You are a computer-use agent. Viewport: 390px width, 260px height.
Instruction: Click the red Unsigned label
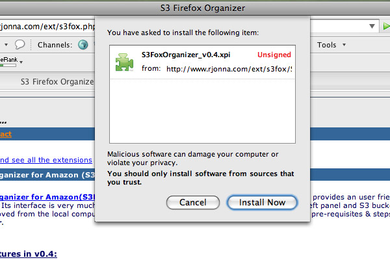(274, 55)
